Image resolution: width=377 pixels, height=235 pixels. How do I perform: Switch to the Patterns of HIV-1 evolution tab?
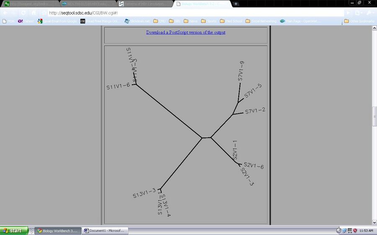tap(143, 4)
